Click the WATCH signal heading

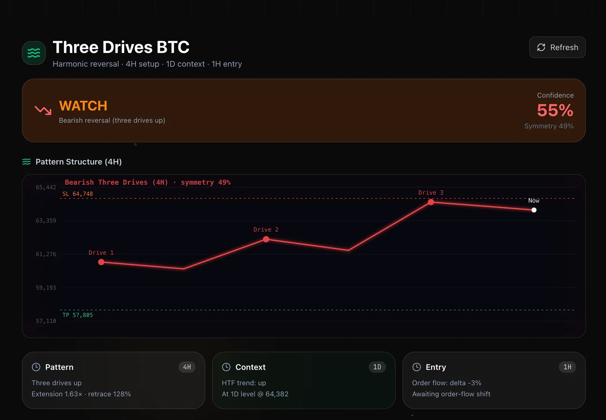(83, 106)
